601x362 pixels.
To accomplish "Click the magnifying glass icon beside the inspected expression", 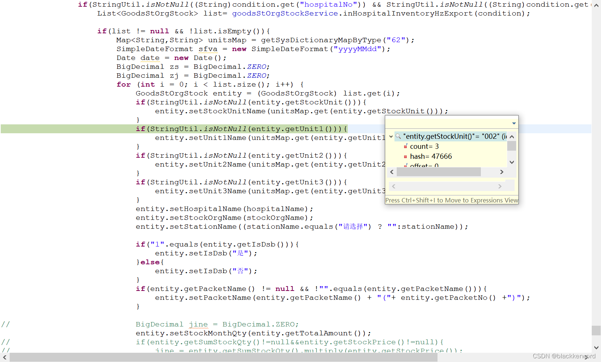I will (x=398, y=136).
